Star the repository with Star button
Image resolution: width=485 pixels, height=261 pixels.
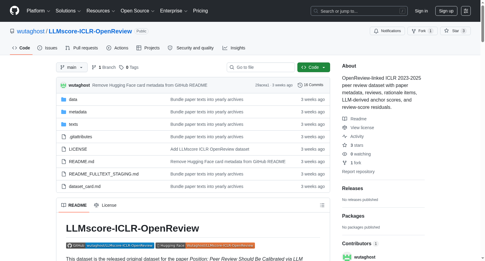[455, 31]
